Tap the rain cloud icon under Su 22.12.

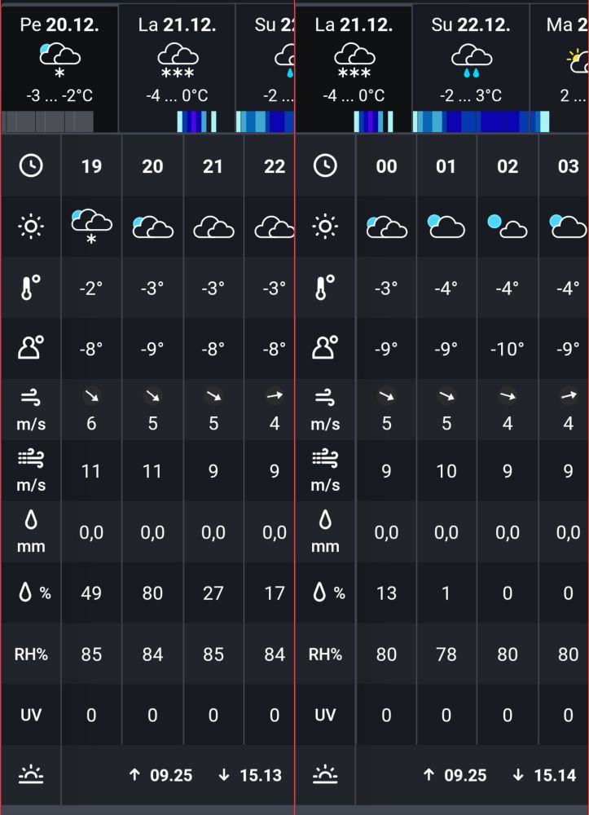click(x=471, y=59)
